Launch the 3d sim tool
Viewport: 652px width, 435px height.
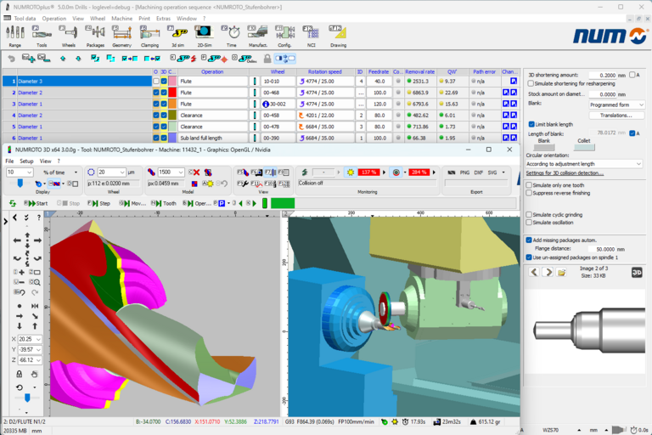177,35
